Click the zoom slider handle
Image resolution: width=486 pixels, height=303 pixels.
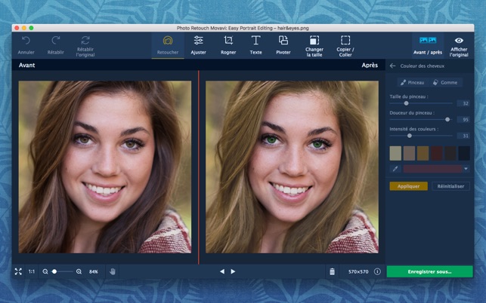54,272
